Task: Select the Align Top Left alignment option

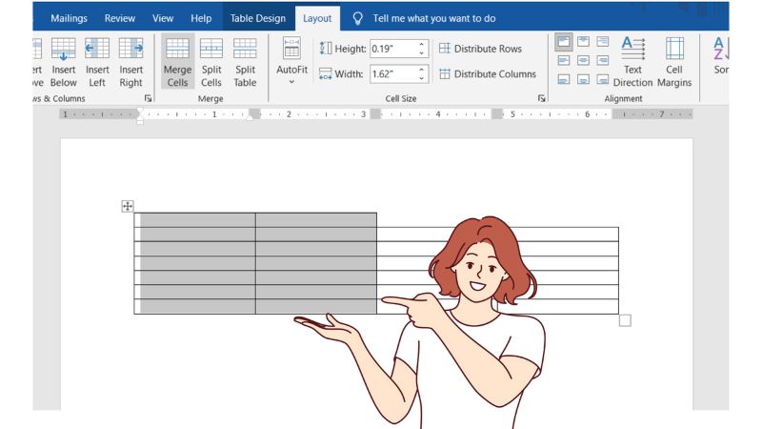Action: coord(564,42)
